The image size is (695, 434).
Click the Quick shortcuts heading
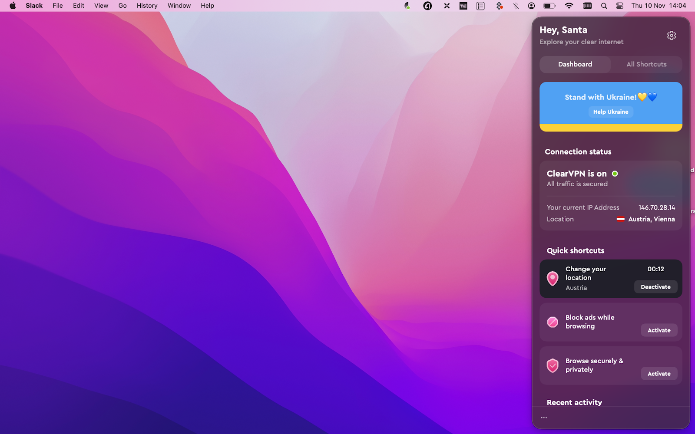click(575, 250)
